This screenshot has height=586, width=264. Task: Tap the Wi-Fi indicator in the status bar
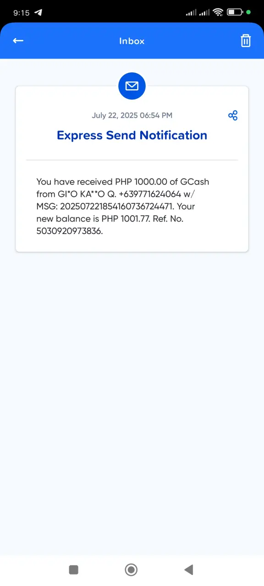(x=218, y=12)
